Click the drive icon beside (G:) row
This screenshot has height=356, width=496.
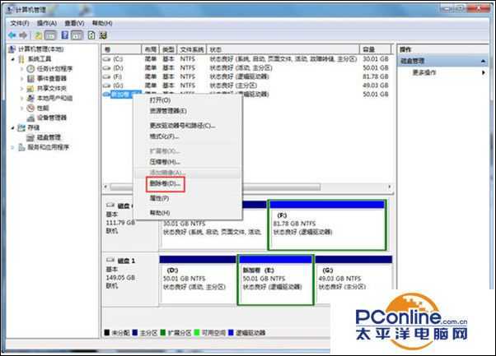pos(107,86)
